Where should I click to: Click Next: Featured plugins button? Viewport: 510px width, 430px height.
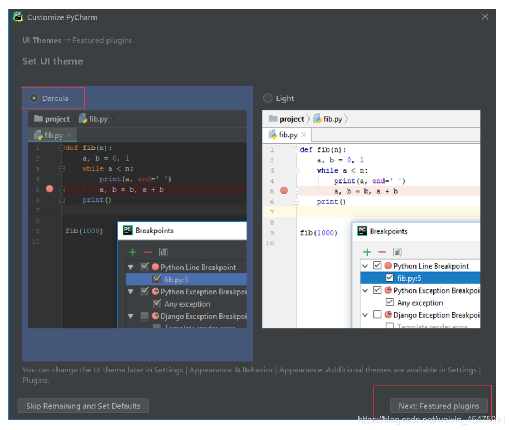(x=438, y=406)
